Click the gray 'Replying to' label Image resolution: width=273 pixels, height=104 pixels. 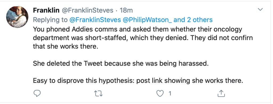tap(50, 20)
